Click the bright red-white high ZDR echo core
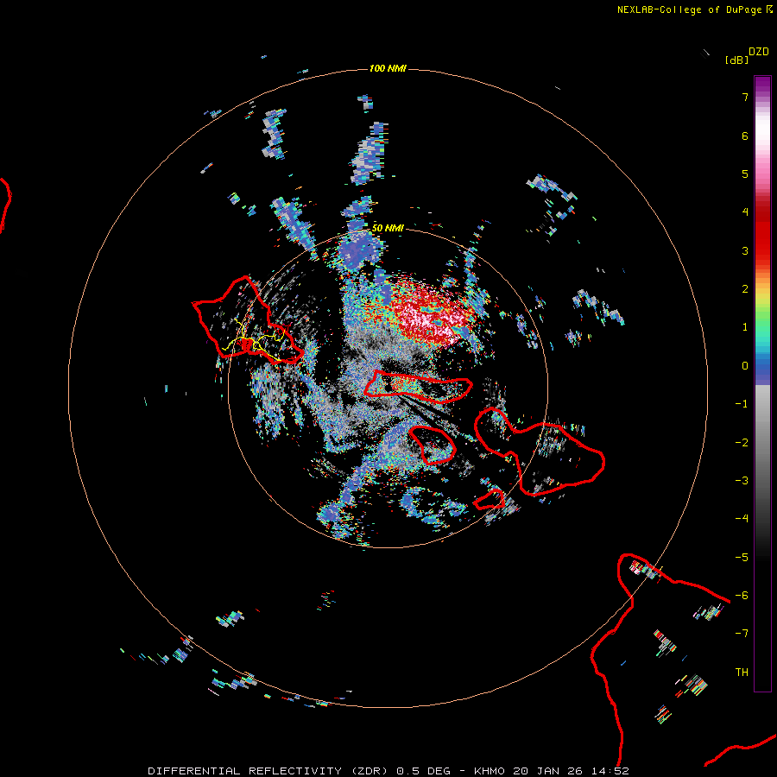This screenshot has width=777, height=777. tap(428, 314)
